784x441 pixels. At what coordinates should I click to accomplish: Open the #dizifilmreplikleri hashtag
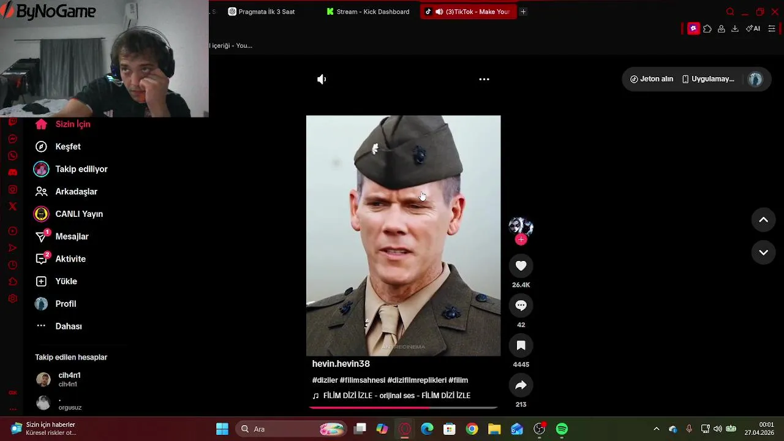click(x=417, y=380)
